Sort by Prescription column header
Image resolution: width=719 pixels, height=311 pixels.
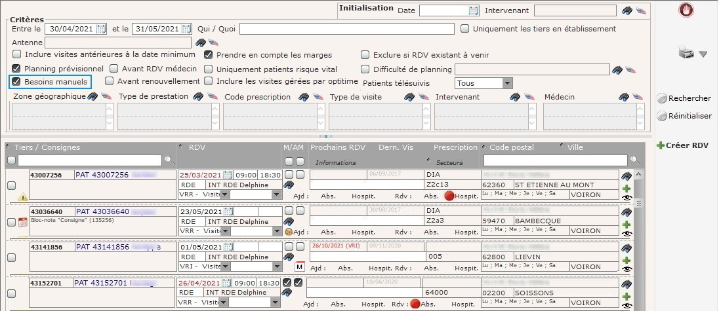point(455,147)
